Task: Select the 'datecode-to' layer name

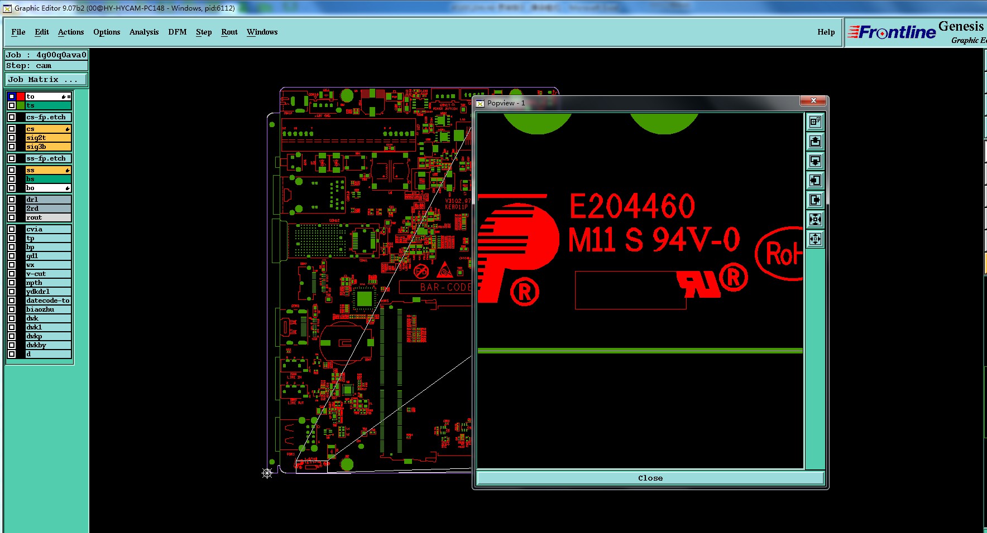Action: [x=49, y=301]
